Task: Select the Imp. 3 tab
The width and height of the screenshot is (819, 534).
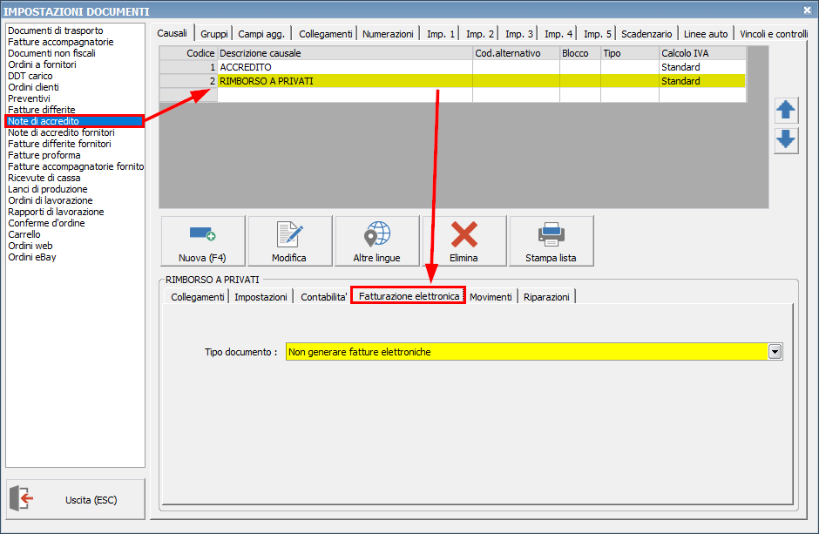Action: pos(519,34)
